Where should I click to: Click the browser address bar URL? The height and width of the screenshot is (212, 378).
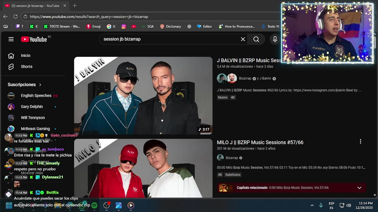point(89,17)
